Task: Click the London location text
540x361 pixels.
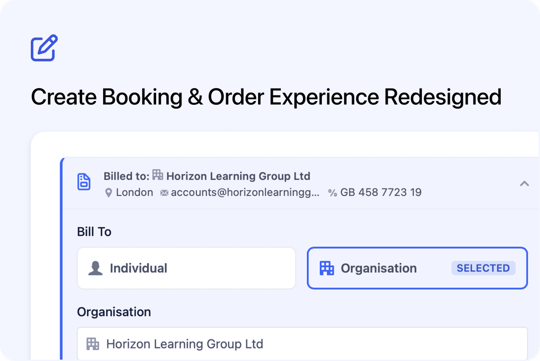Action: coord(134,192)
